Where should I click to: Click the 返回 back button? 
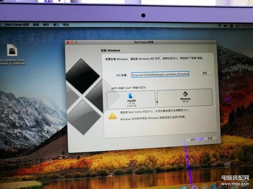[193, 139]
